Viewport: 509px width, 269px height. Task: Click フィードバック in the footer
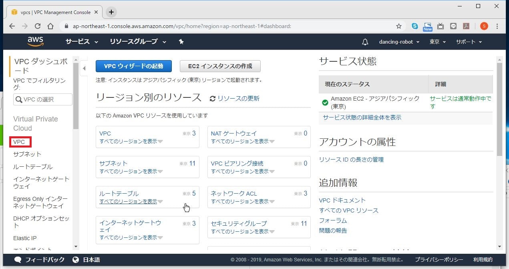coord(39,260)
